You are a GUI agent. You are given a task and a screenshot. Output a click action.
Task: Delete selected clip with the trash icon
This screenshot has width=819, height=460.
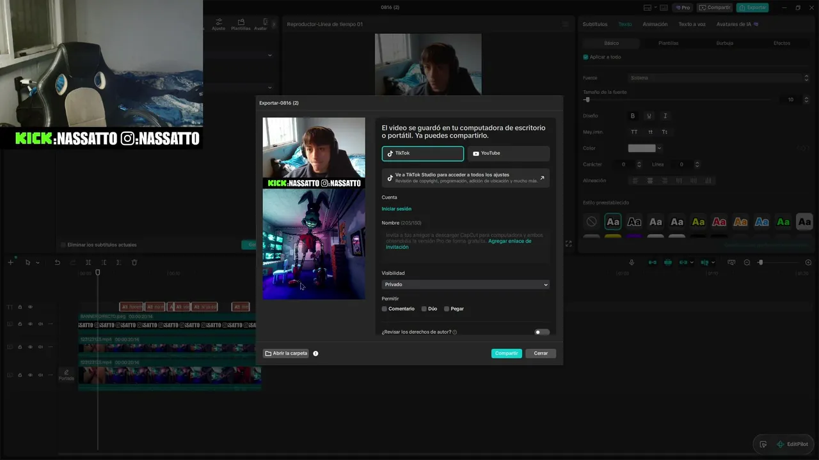click(134, 263)
